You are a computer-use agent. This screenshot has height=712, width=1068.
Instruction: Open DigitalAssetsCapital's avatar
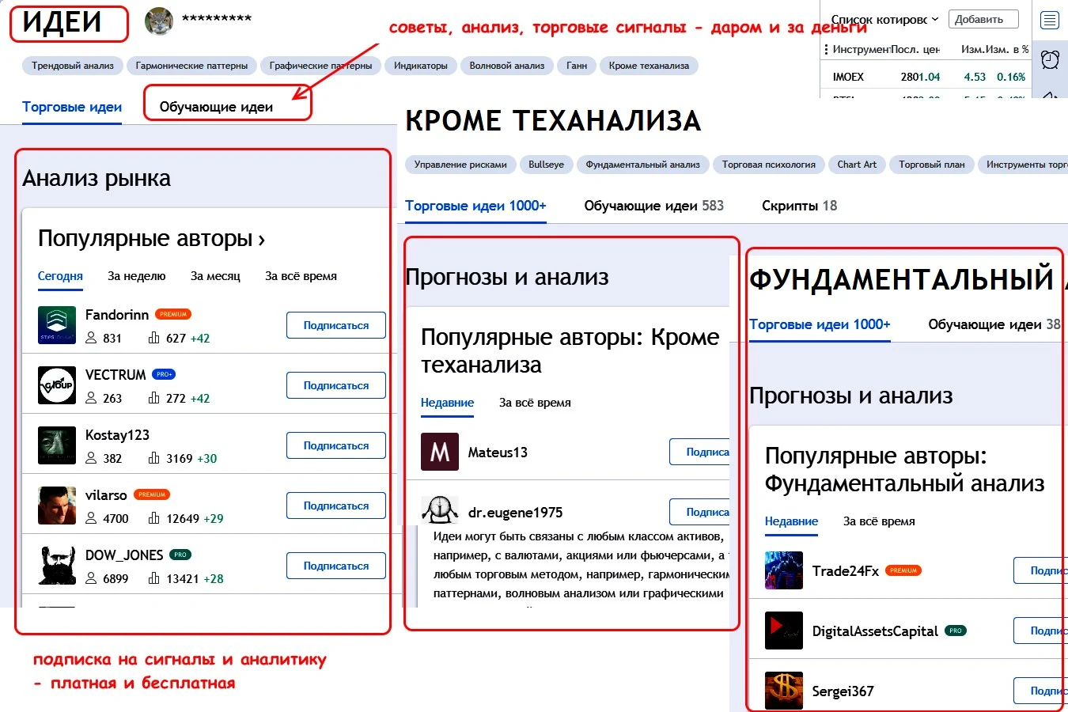pyautogui.click(x=784, y=631)
